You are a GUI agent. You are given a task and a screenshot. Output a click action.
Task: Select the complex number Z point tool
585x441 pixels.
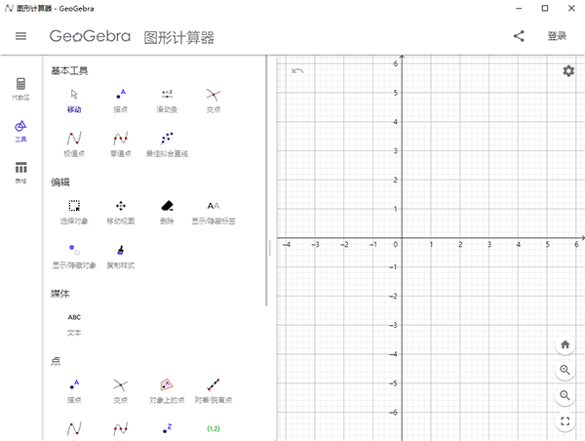[167, 428]
